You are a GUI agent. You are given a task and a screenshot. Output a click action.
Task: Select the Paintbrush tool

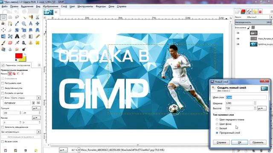click(3, 43)
